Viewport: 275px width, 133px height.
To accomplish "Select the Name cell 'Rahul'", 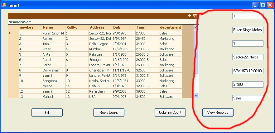I will (54, 60).
